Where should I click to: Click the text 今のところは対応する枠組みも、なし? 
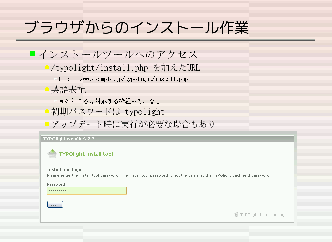(110, 101)
